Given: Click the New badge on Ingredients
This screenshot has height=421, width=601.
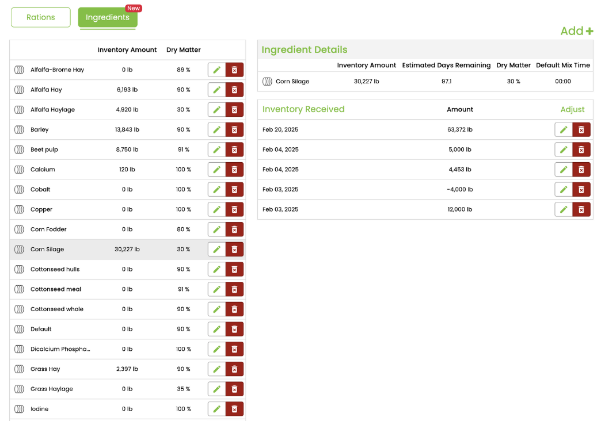Looking at the screenshot, I should coord(133,8).
